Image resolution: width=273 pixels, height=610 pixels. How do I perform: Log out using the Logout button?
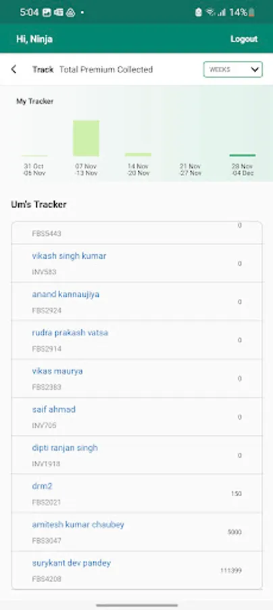coord(244,39)
